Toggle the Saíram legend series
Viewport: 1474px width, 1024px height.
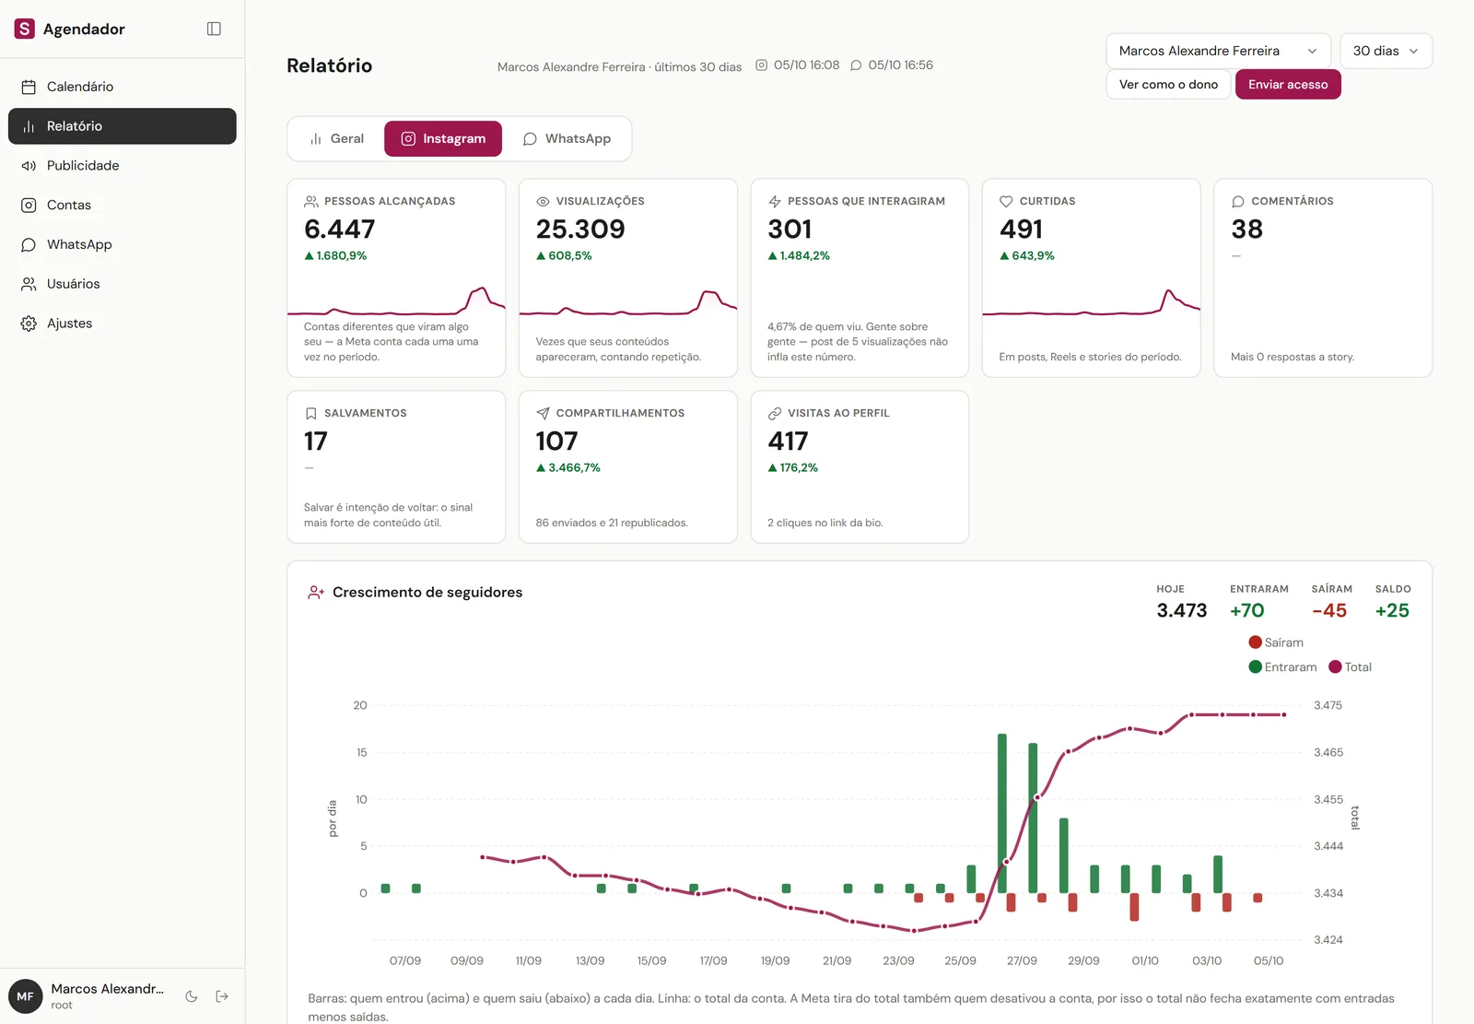(x=1276, y=642)
